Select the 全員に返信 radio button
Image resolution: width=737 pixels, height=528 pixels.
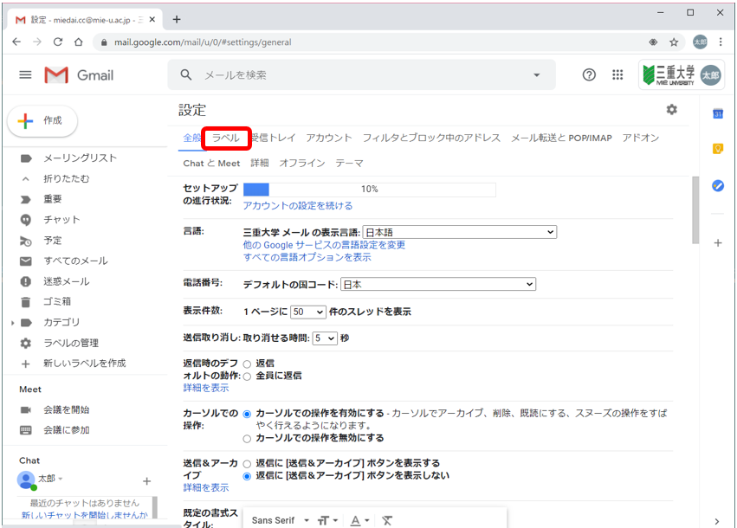point(247,377)
